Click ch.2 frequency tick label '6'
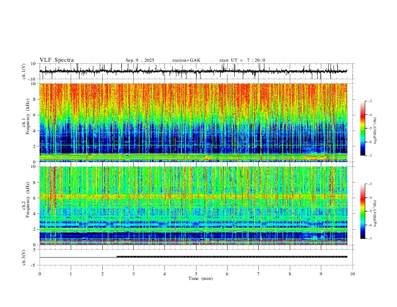 [x=35, y=198]
